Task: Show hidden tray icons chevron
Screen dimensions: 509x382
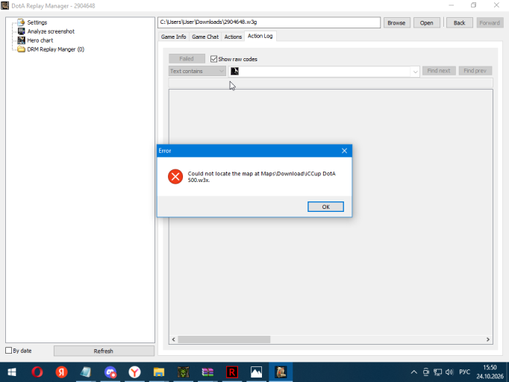Action: [414, 372]
